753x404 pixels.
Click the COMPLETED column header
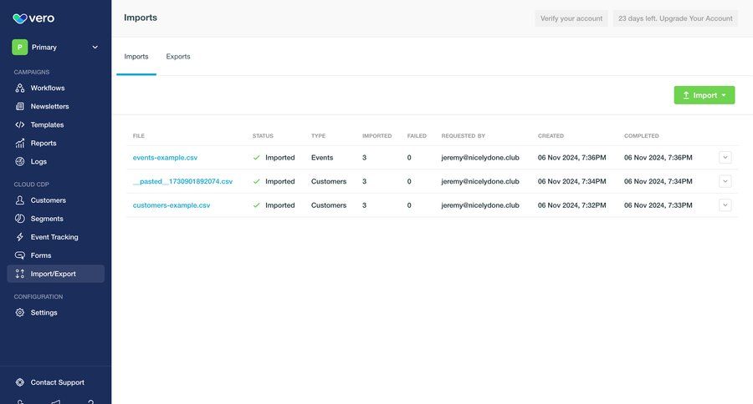pyautogui.click(x=642, y=136)
